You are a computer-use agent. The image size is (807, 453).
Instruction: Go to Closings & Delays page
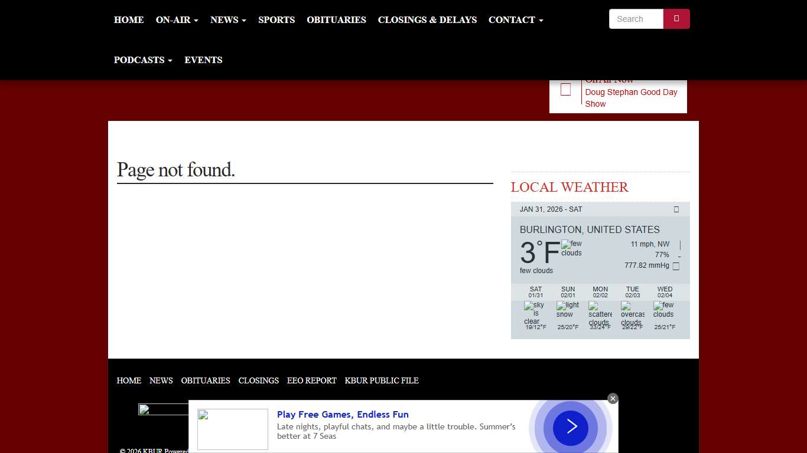click(x=427, y=20)
